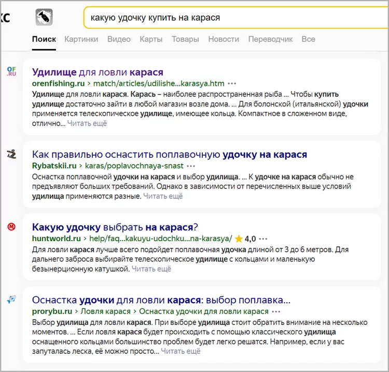Open three-dot menu for huntworld.ru result
Viewport: 389px width, 372px height.
pyautogui.click(x=263, y=239)
